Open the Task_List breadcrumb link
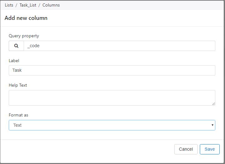The image size is (225, 164). [x=28, y=5]
